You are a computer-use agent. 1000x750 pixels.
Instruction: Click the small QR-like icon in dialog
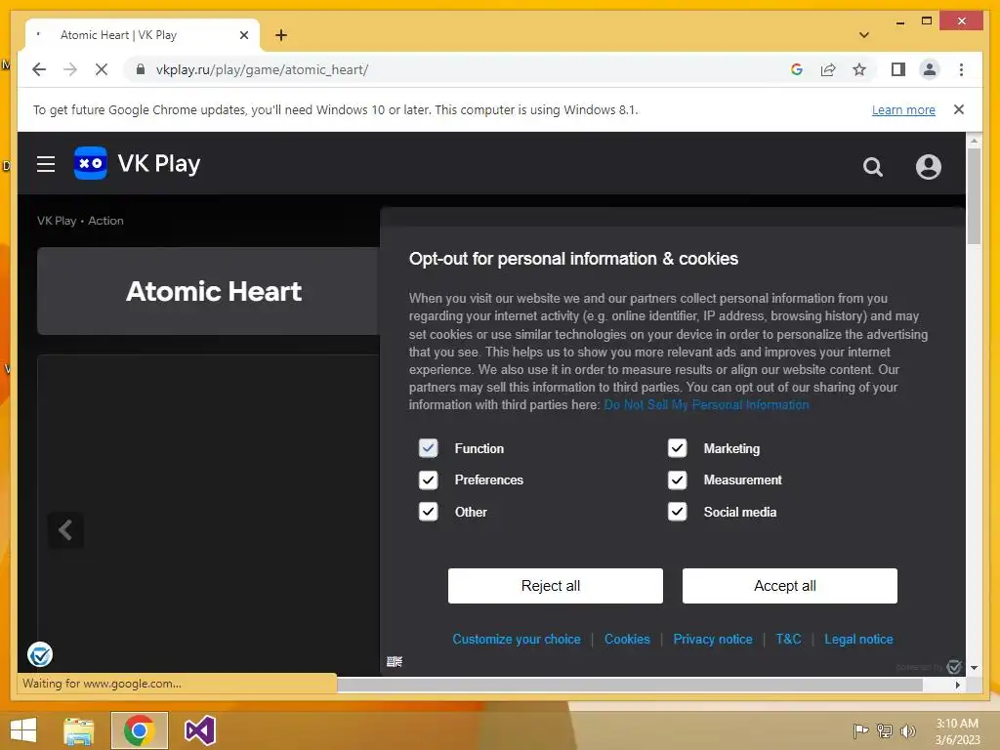point(395,661)
